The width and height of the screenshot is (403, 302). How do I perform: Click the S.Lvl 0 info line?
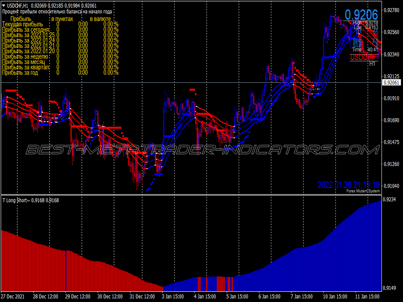click(x=365, y=45)
